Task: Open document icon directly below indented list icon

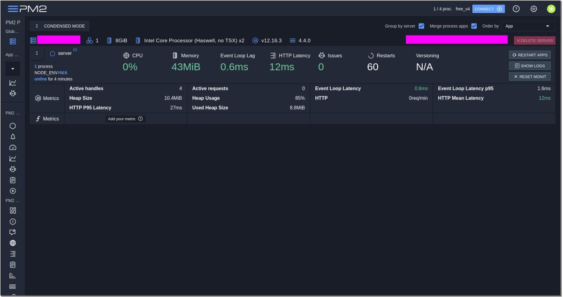Action: (13, 265)
